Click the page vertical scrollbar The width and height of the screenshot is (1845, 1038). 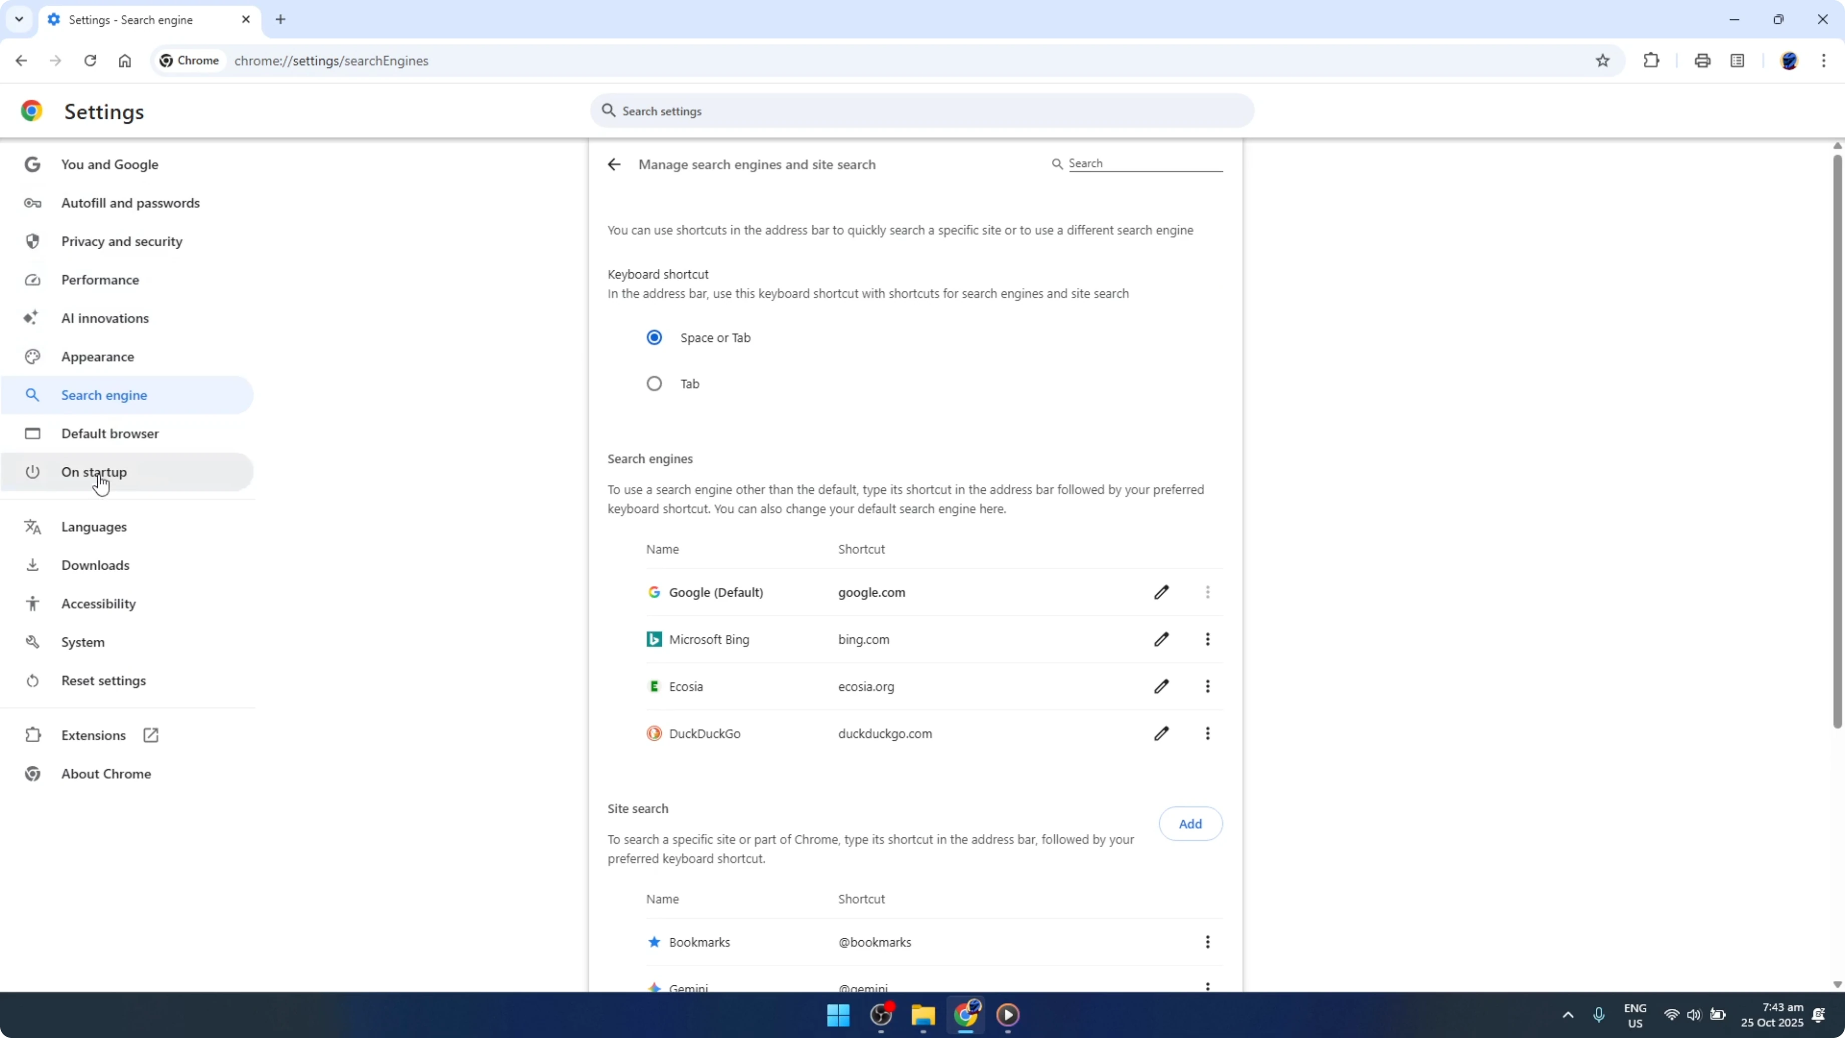click(1837, 441)
